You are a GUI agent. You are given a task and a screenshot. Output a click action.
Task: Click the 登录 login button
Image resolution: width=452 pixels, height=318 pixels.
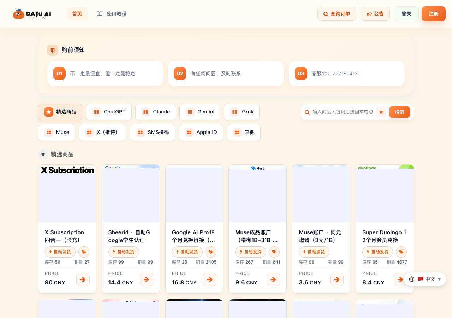tap(406, 14)
